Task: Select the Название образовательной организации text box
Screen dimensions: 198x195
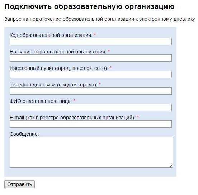Action: tap(91, 58)
